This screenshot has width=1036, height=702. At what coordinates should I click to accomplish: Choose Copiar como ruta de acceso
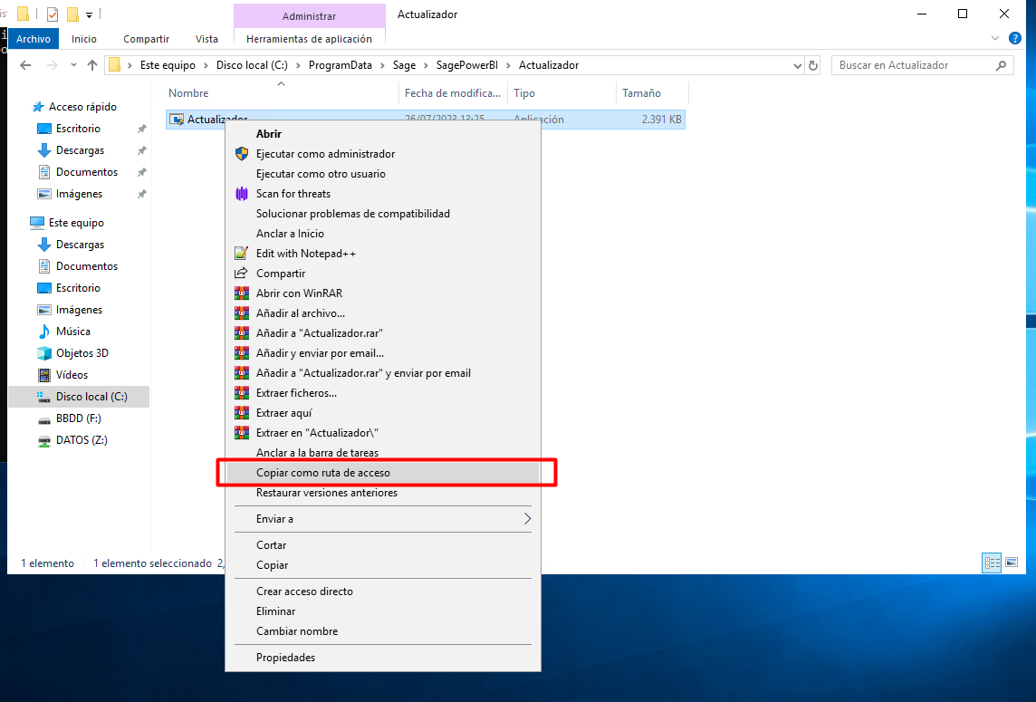[x=383, y=473]
